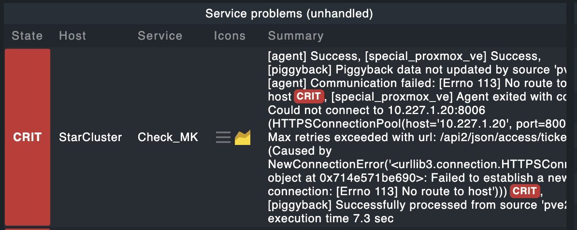Click the CRIT badge after 'No route to host'
Image resolution: width=577 pixels, height=230 pixels.
[309, 96]
